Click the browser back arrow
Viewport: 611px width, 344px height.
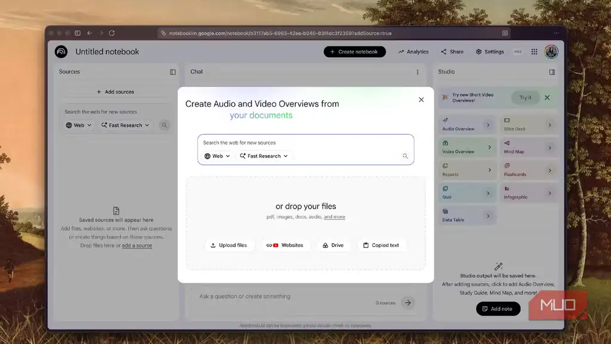click(90, 33)
